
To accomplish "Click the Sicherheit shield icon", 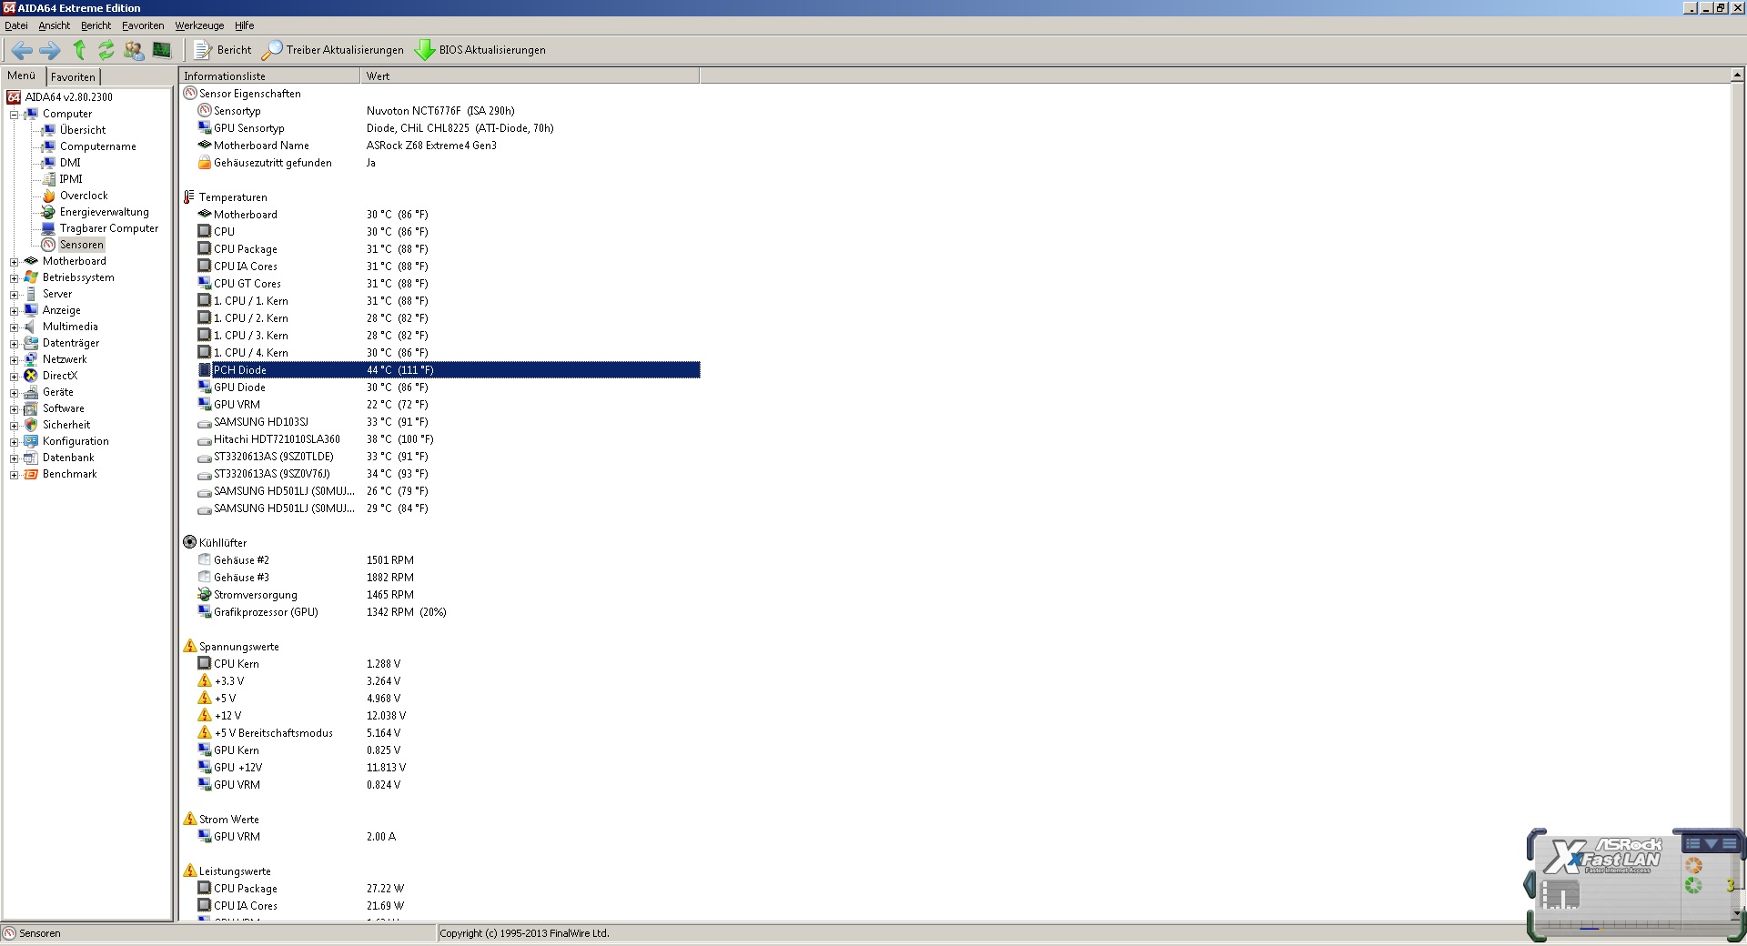I will (31, 425).
